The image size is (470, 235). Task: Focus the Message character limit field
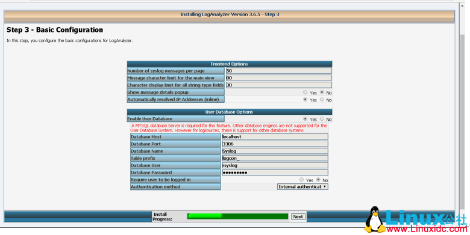tap(279, 78)
